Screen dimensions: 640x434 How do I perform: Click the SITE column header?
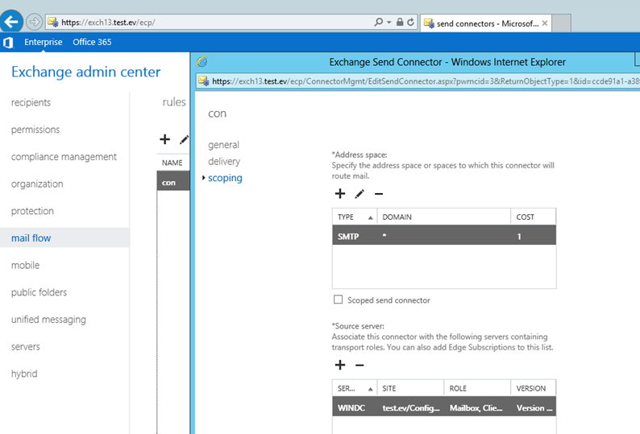[410, 388]
